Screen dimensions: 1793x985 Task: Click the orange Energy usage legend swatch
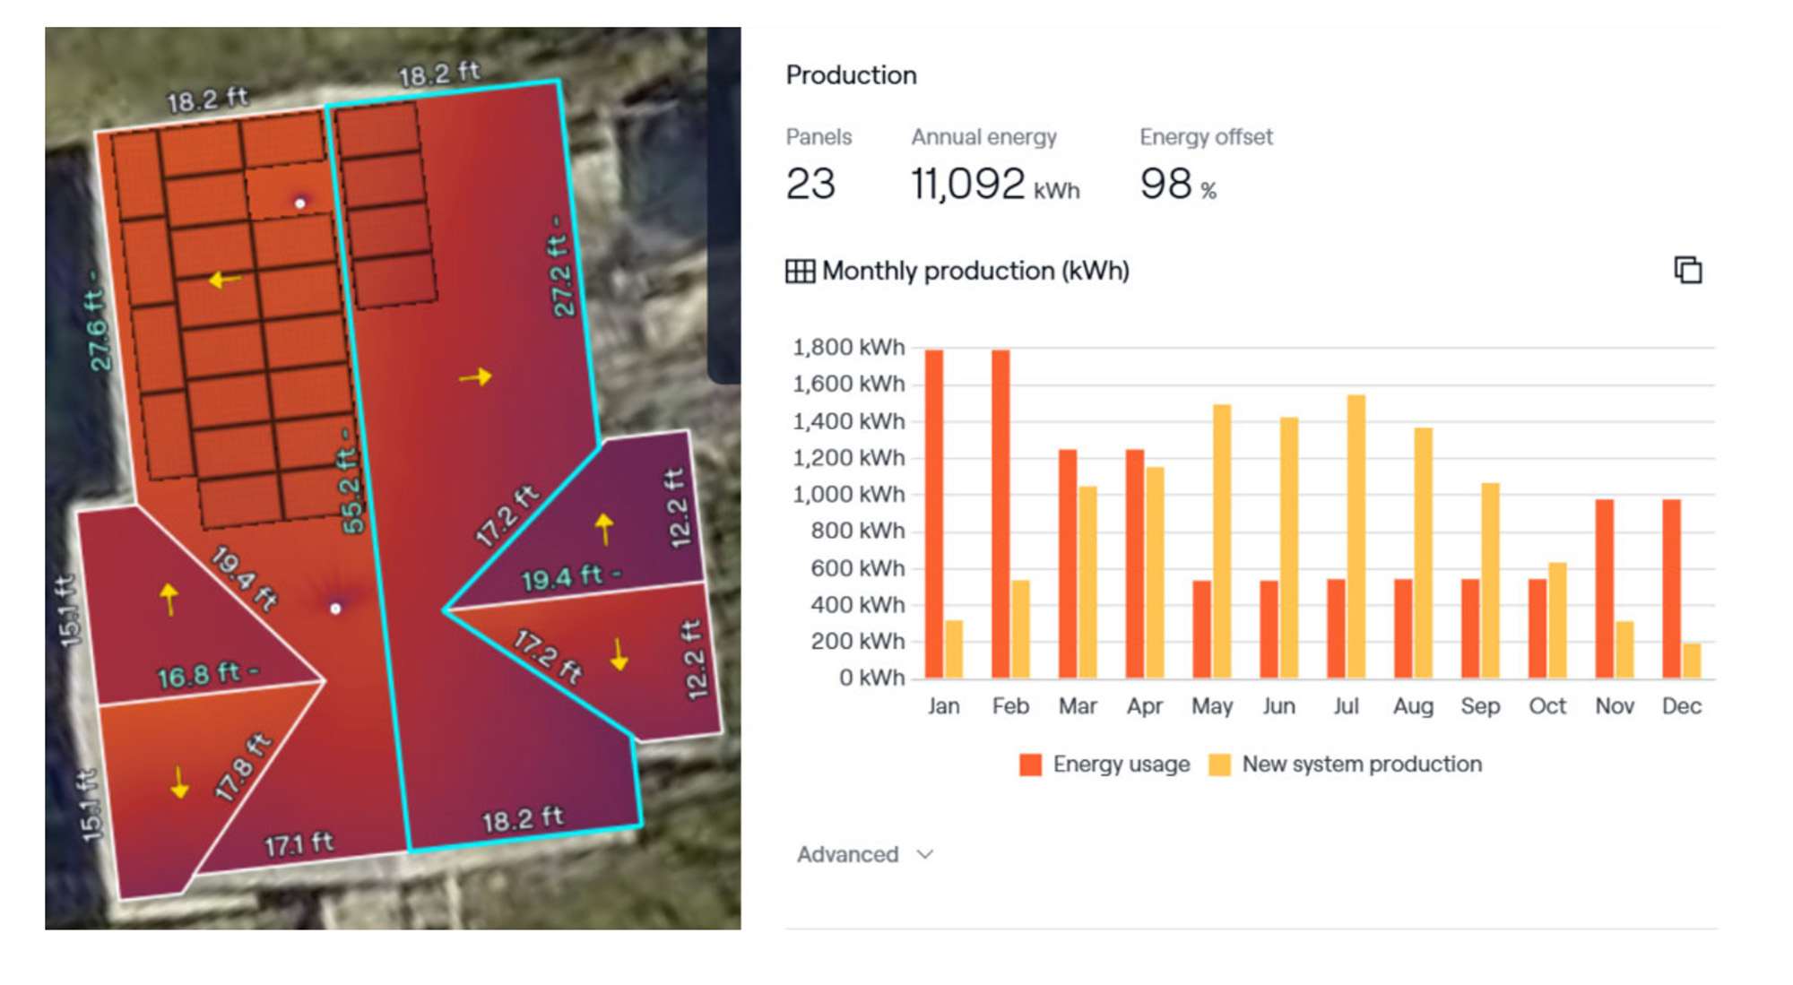click(x=1030, y=765)
